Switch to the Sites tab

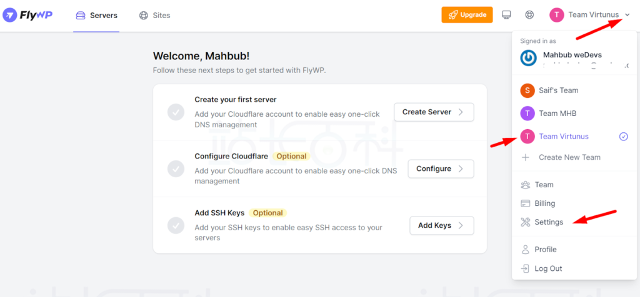[x=154, y=15]
